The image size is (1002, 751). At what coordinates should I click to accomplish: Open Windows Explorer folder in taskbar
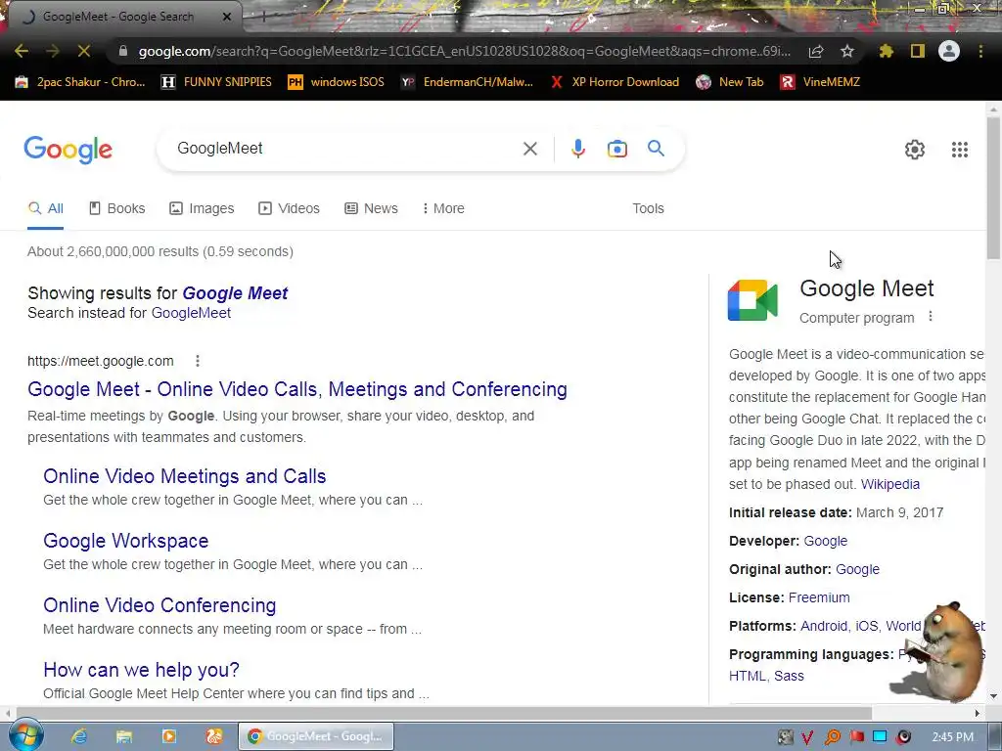pos(124,736)
